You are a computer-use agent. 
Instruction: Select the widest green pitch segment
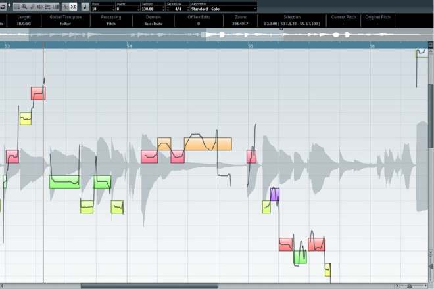click(64, 182)
